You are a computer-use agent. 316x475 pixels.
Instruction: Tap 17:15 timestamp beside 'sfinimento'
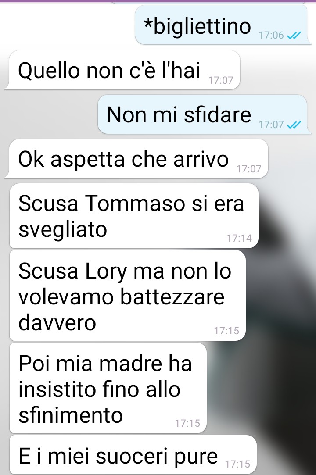[187, 423]
